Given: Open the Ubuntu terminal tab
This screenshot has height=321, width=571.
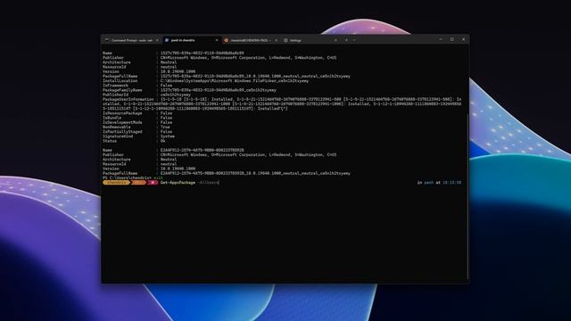Looking at the screenshot, I should click(x=251, y=40).
